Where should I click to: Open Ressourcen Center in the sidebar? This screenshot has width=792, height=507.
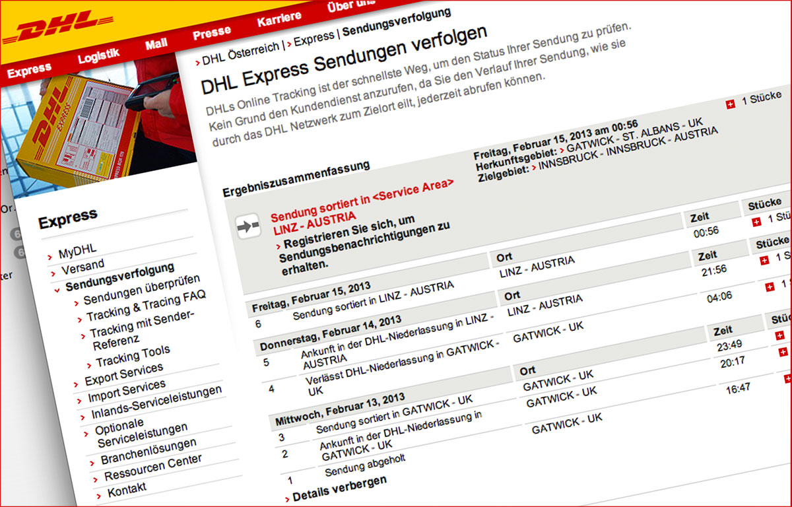click(152, 468)
